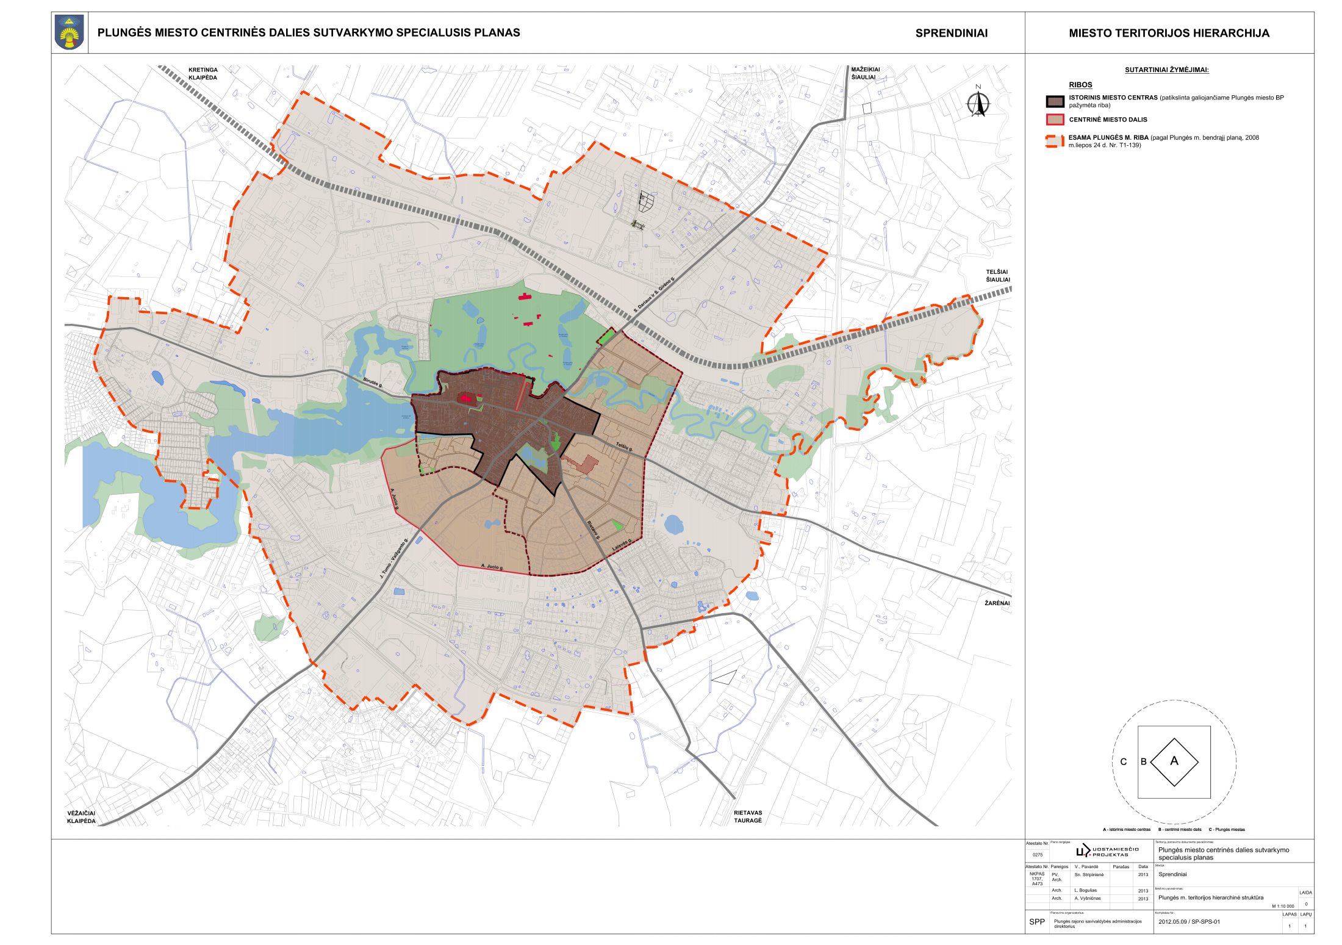The width and height of the screenshot is (1342, 945).
Task: Click 'C - Plungės miestas' caption
Action: click(x=1227, y=830)
